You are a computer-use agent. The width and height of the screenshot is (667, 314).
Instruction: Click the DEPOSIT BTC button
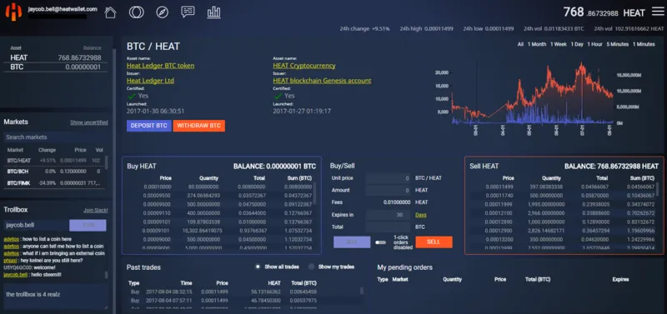pyautogui.click(x=149, y=126)
